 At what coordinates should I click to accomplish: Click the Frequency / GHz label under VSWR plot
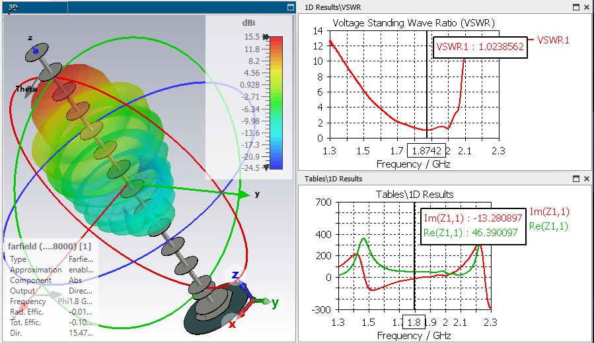pos(414,164)
